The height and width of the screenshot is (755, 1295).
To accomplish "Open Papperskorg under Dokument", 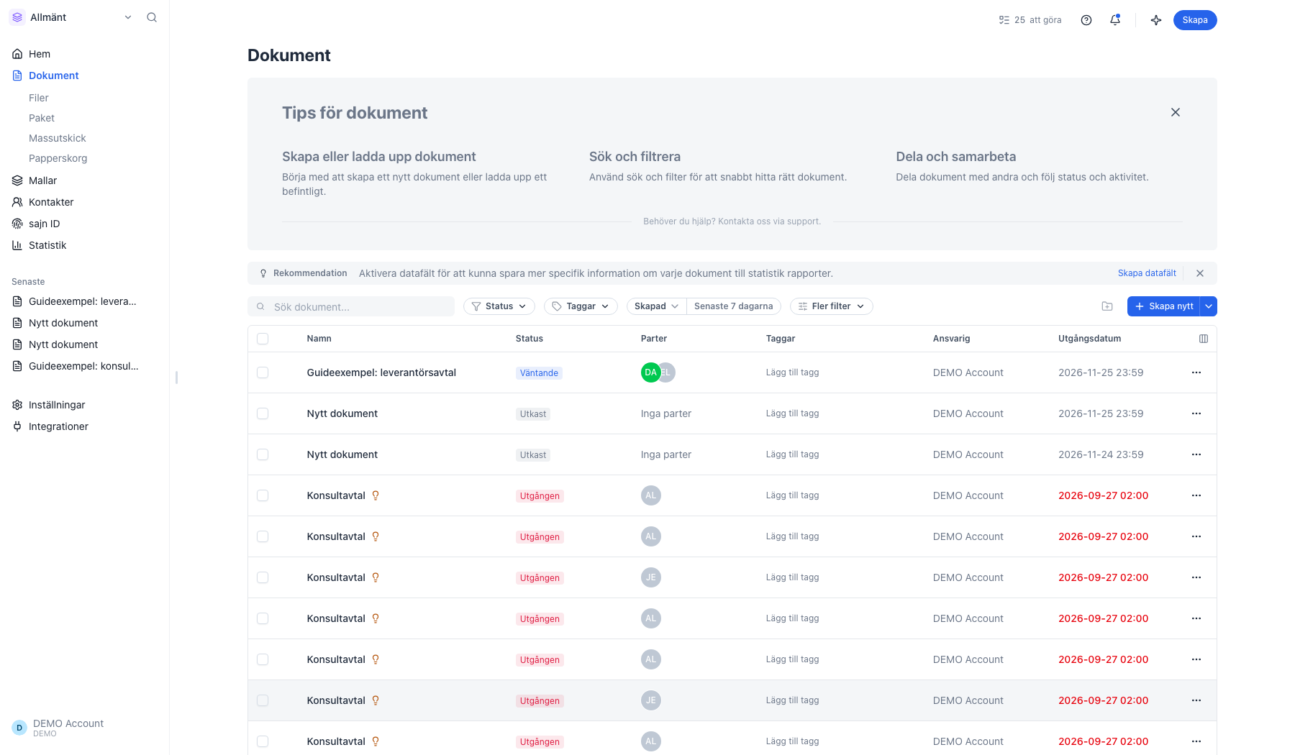I will click(x=58, y=158).
